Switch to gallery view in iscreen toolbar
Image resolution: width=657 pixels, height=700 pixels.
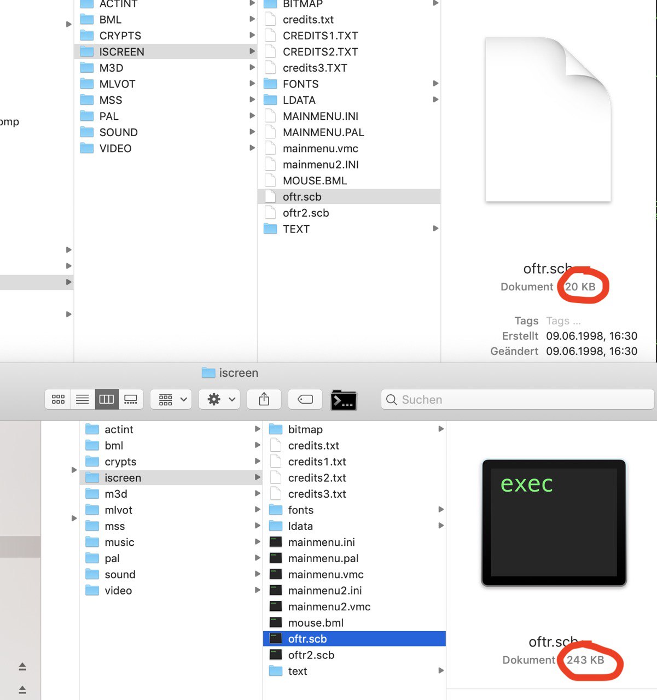[x=131, y=399]
